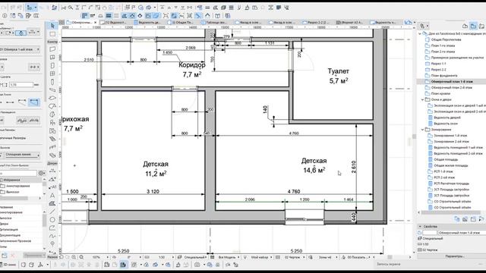Image resolution: width=486 pixels, height=273 pixels.
Task: Click the favorites search field
Action: 18,173
